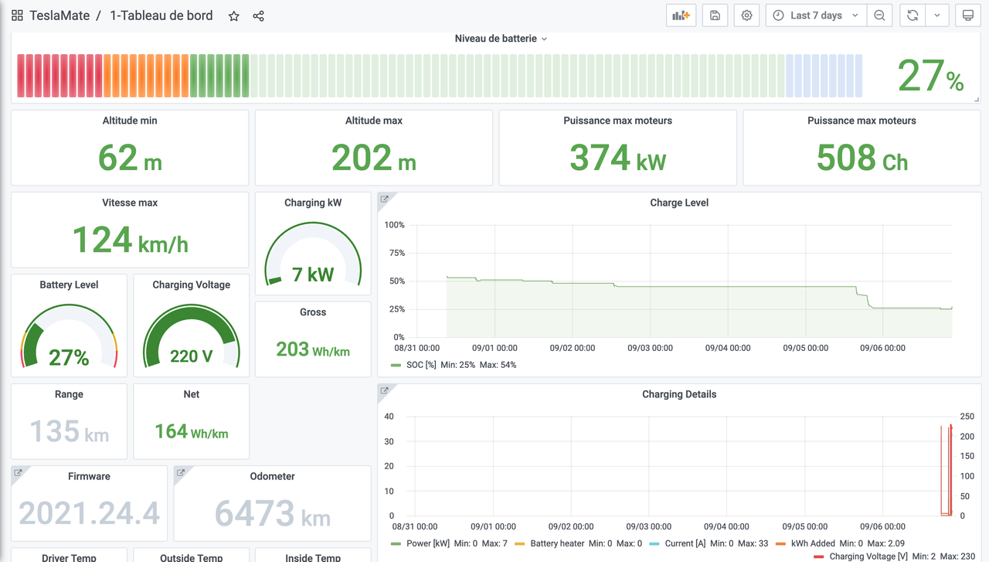Select 1-Tableau de bord in the breadcrumb
The image size is (989, 562).
coord(161,15)
